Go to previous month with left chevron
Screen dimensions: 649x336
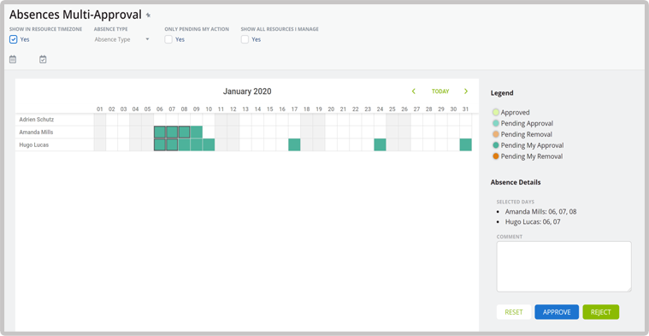coord(414,91)
